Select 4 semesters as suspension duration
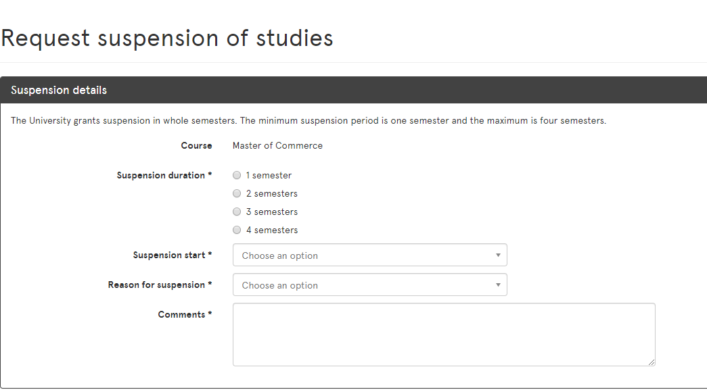The image size is (707, 392). click(x=237, y=230)
